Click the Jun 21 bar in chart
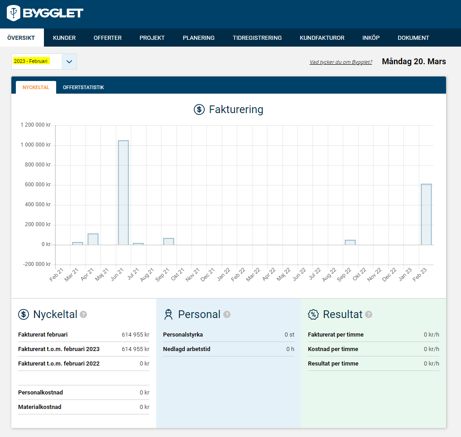This screenshot has width=461, height=437. [x=124, y=193]
